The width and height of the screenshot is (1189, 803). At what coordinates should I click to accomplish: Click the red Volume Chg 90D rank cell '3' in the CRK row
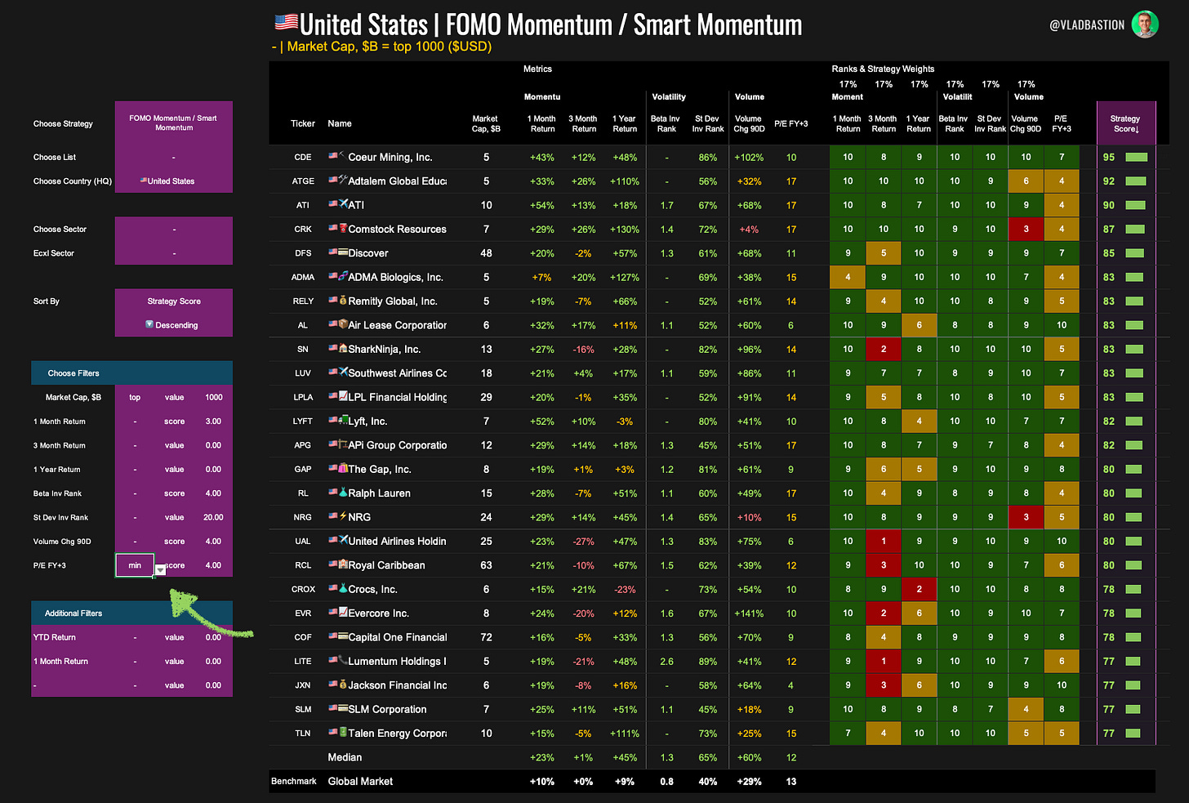point(1026,230)
